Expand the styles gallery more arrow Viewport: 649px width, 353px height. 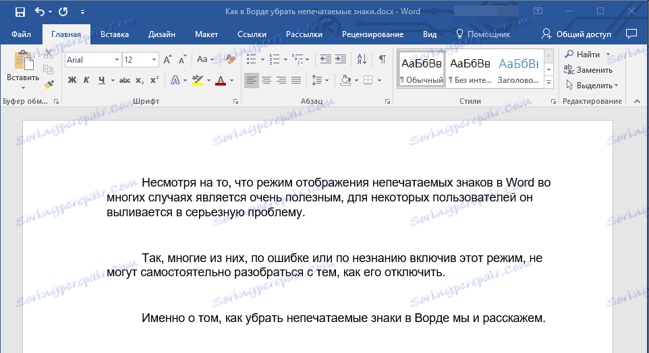pos(549,83)
